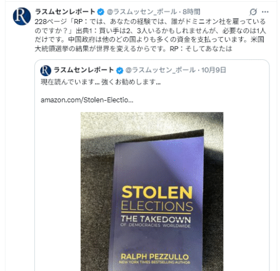Click the @ラスムッセン_ポール handle in quoted post

tap(161, 70)
